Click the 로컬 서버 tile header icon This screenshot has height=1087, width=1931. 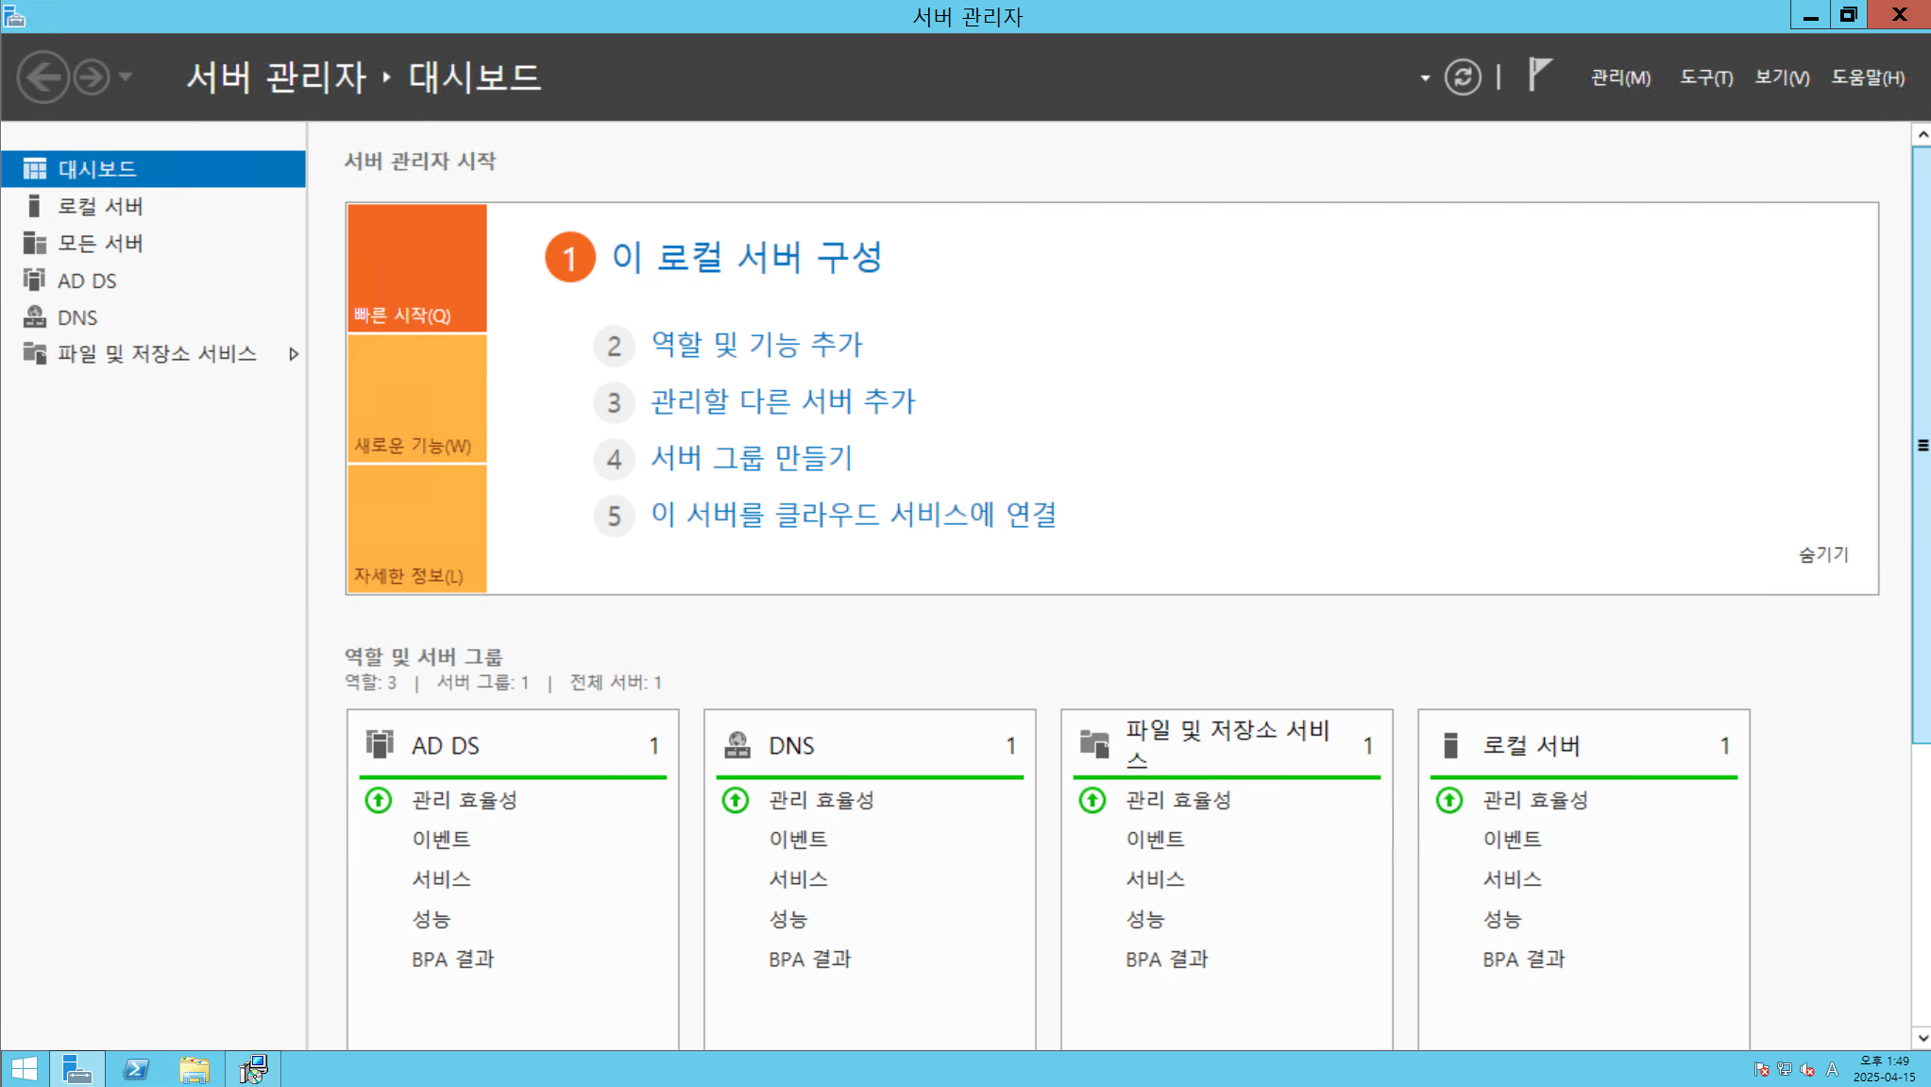coord(1450,744)
